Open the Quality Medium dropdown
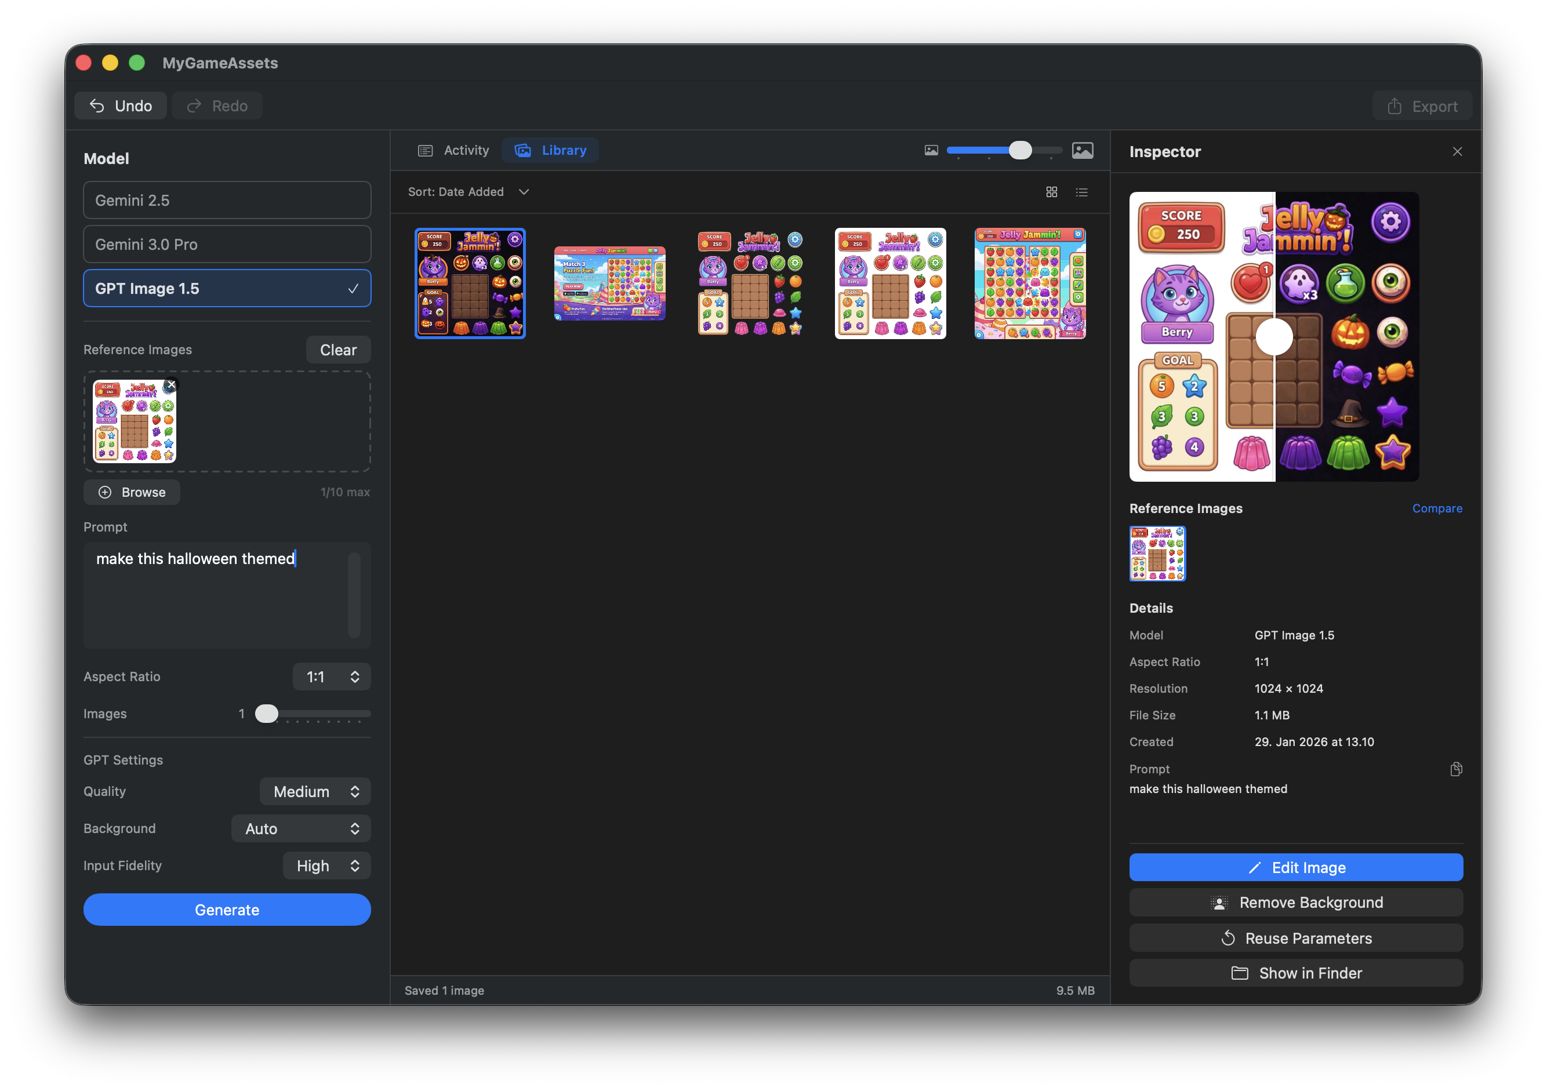The image size is (1547, 1091). [x=315, y=791]
